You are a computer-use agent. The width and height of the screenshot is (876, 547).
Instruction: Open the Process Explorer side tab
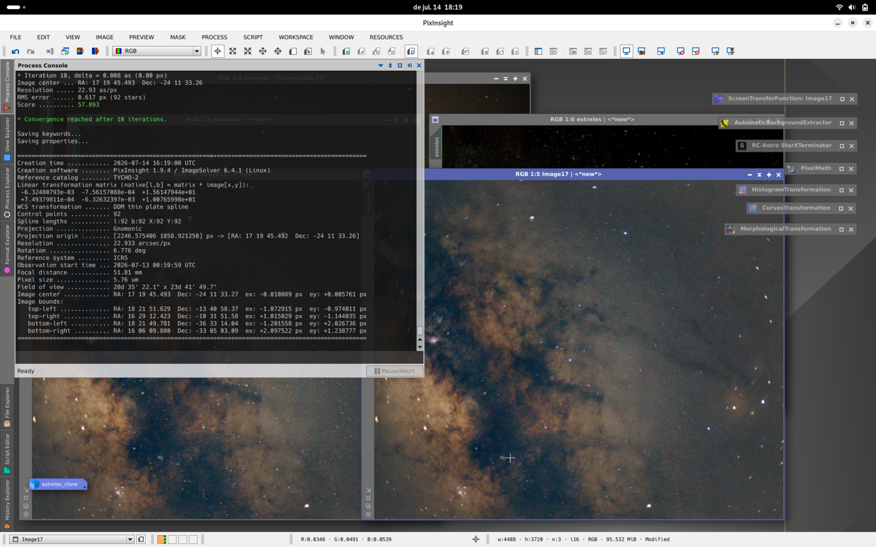coord(7,193)
